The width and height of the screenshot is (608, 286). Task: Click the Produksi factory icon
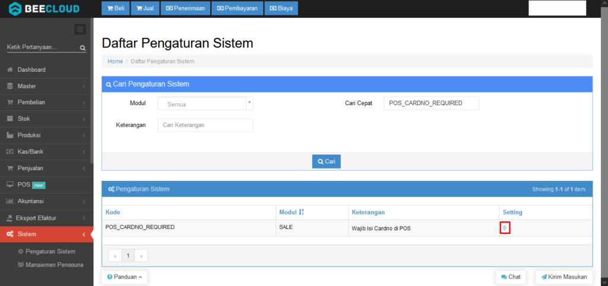coord(11,135)
